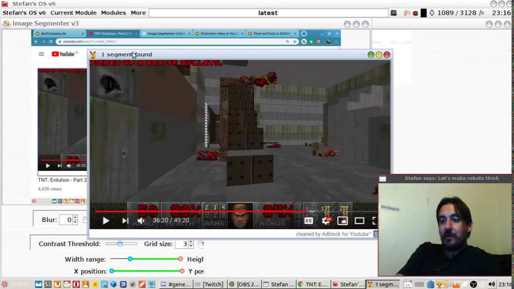
Task: Switch to miniplayer mode
Action: 343,220
